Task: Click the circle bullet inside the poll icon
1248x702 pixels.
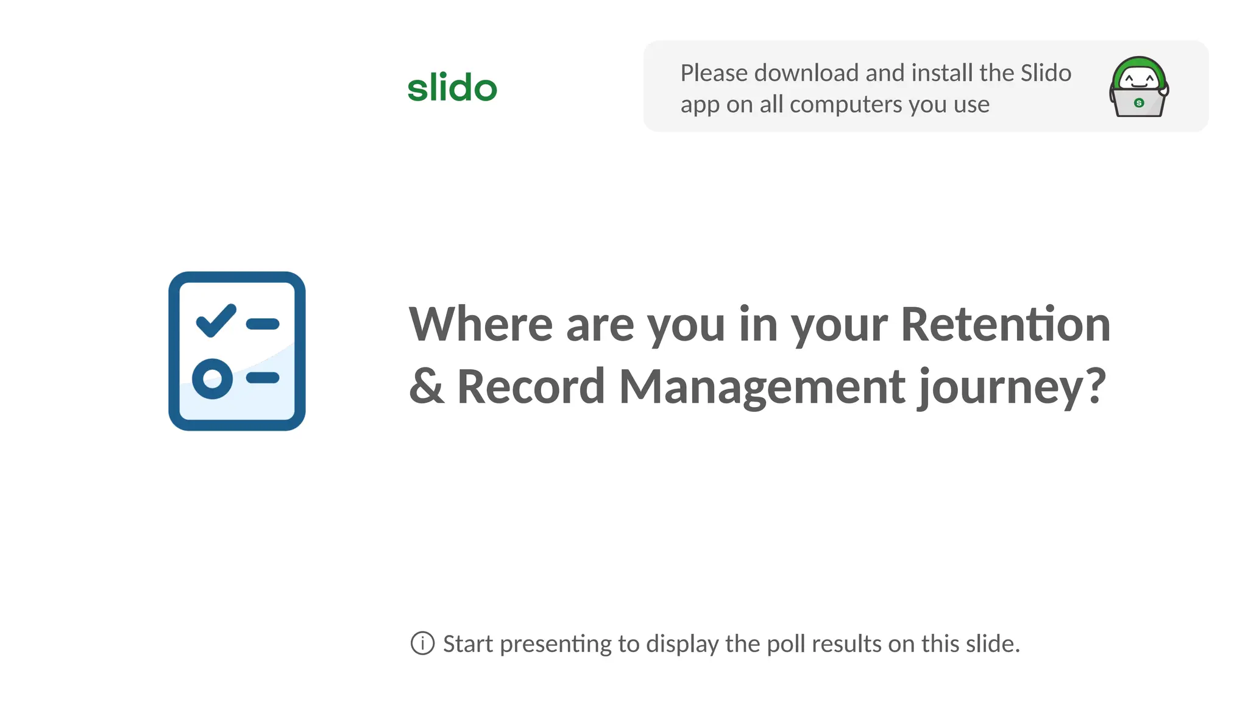Action: point(212,378)
